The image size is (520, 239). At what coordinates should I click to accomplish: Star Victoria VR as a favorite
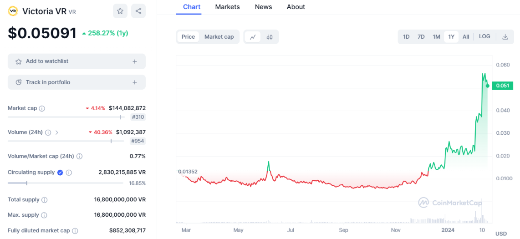tap(120, 11)
